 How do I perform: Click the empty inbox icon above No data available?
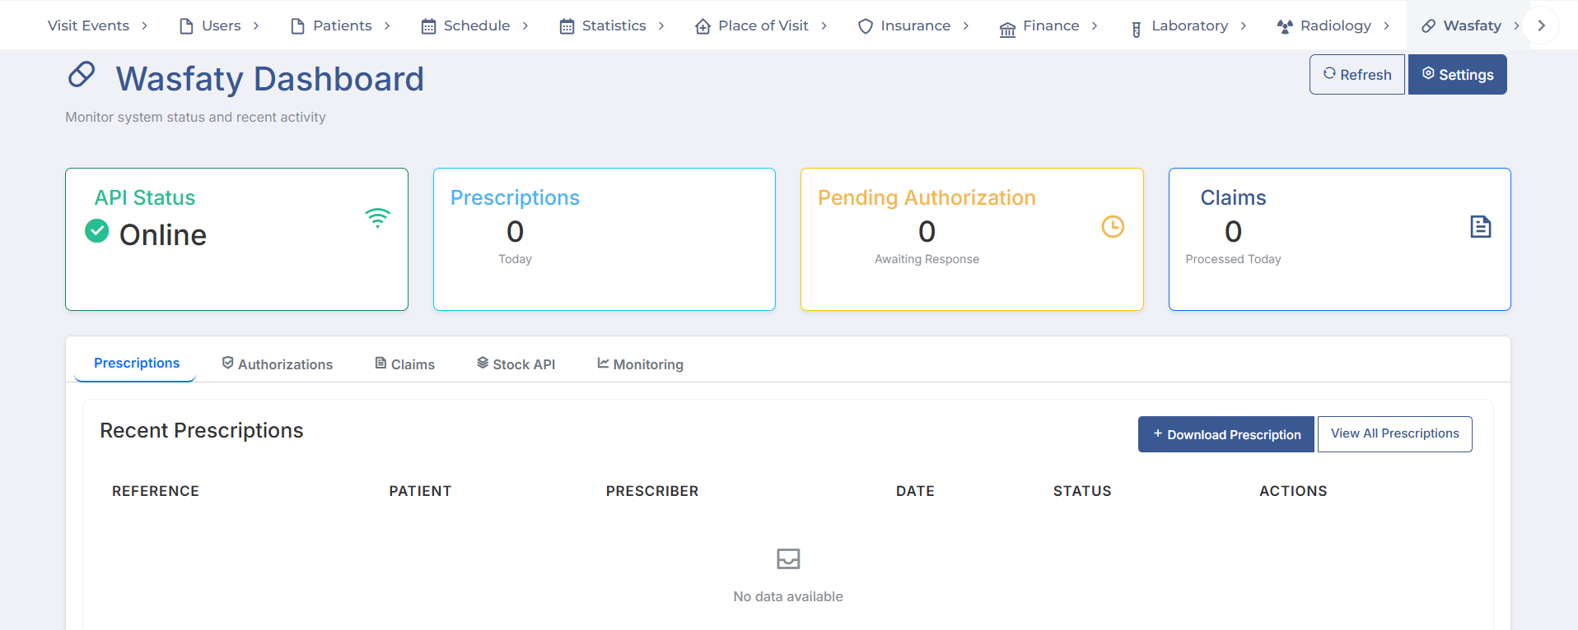[x=788, y=559]
